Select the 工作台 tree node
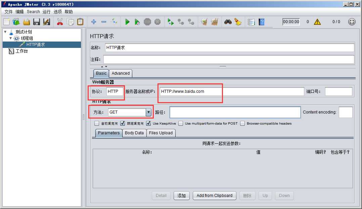The width and height of the screenshot is (362, 209). 21,51
